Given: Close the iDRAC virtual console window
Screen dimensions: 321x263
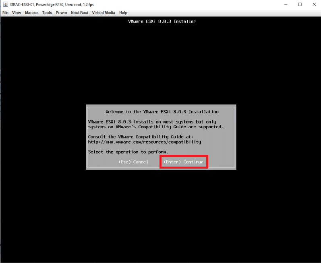Looking at the screenshot, I should click(314, 4).
